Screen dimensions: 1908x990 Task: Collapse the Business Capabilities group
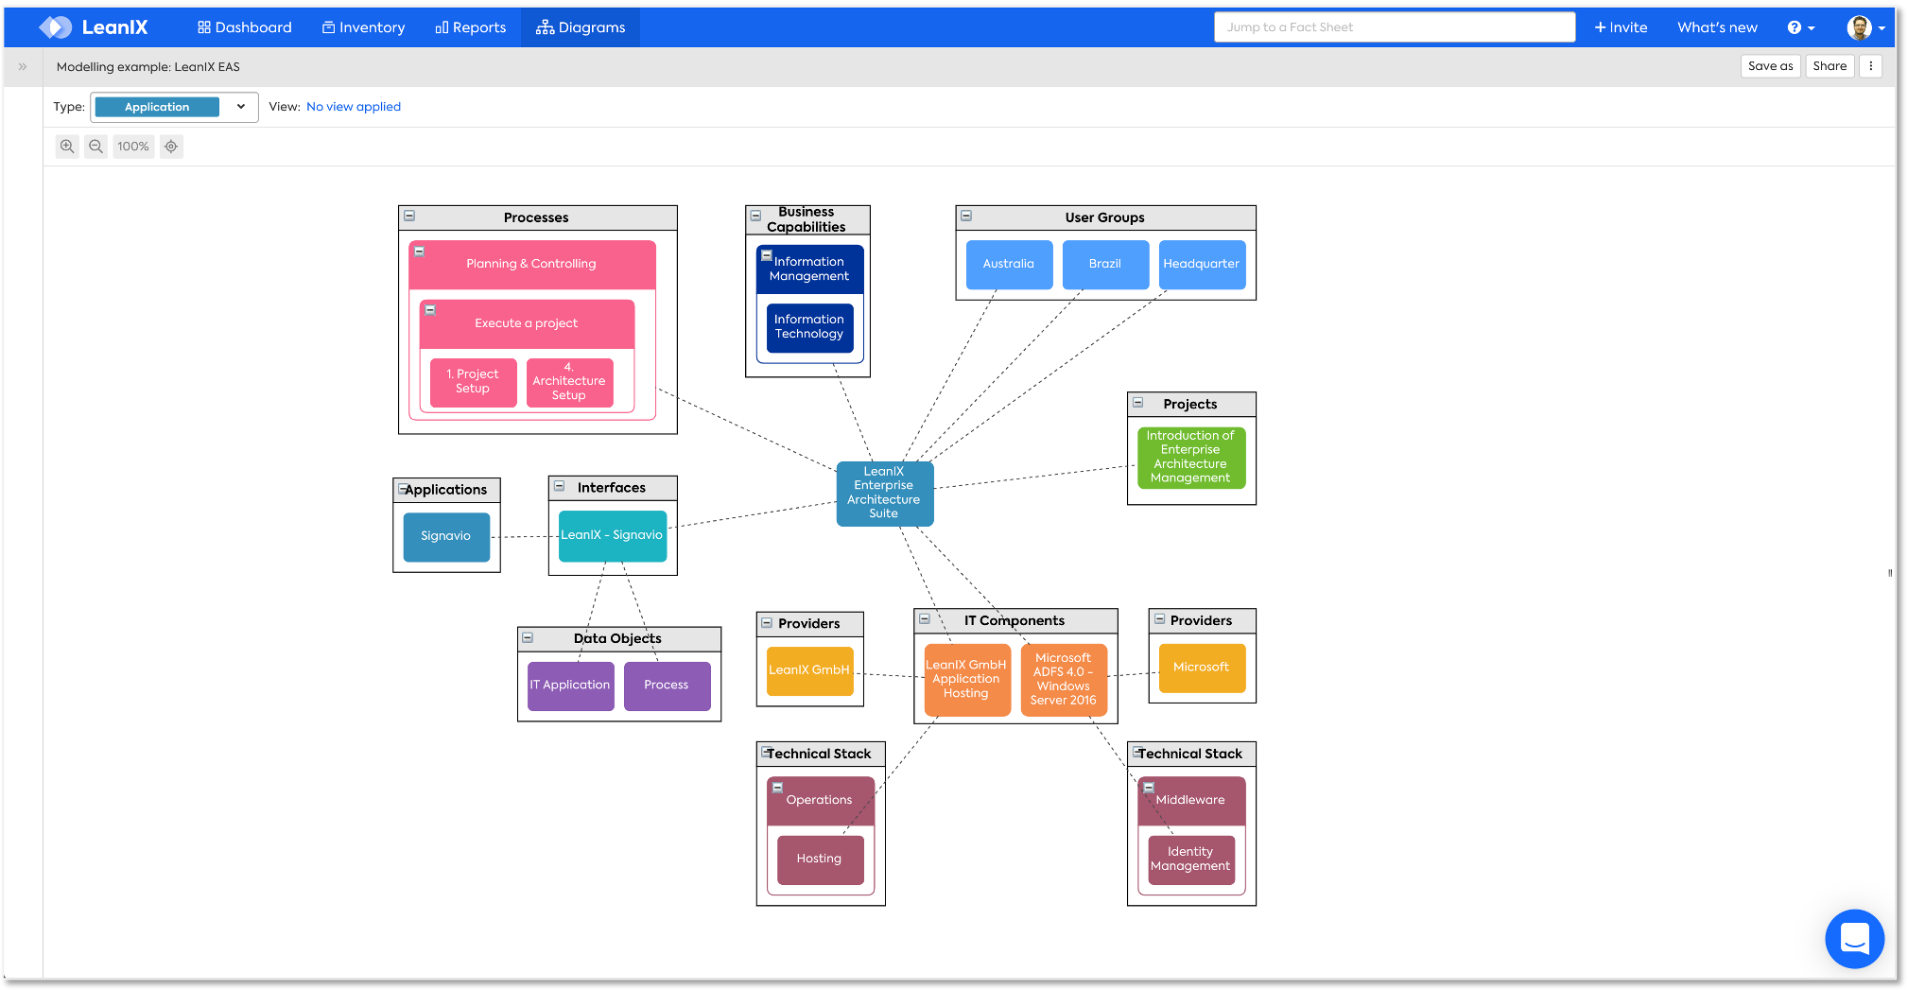tap(756, 217)
